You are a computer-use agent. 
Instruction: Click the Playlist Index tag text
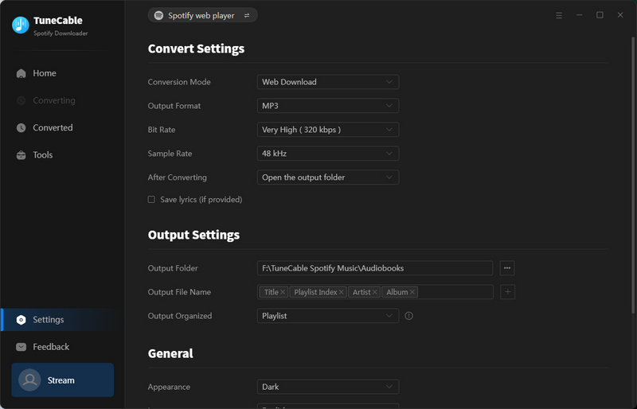(315, 293)
